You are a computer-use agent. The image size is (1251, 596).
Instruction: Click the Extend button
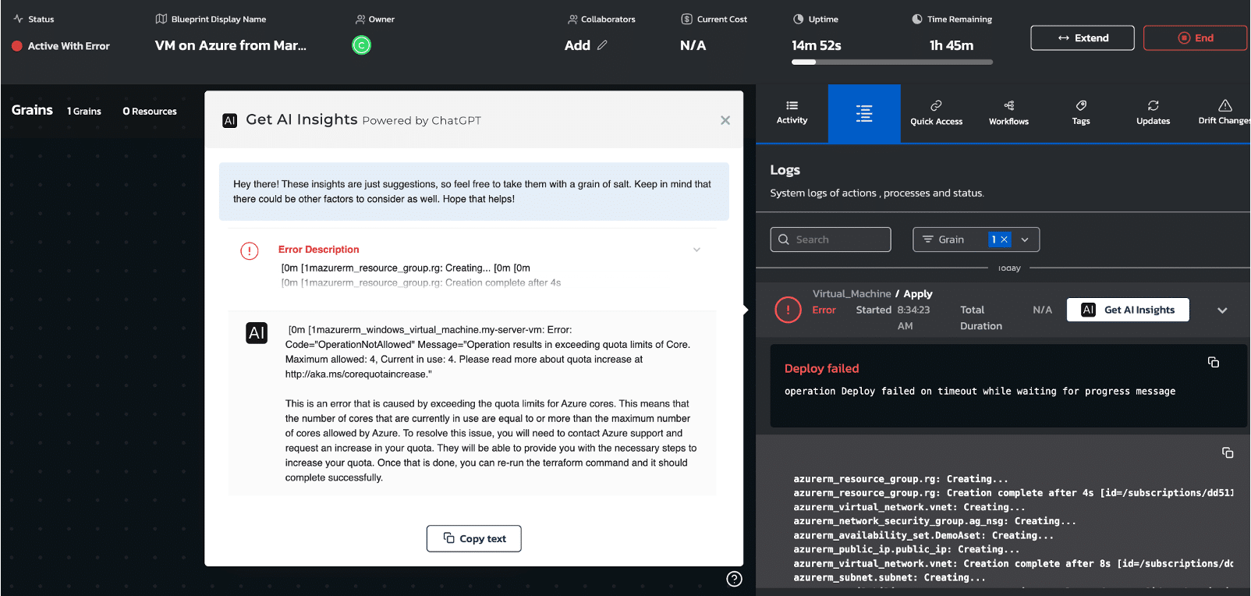(1082, 37)
